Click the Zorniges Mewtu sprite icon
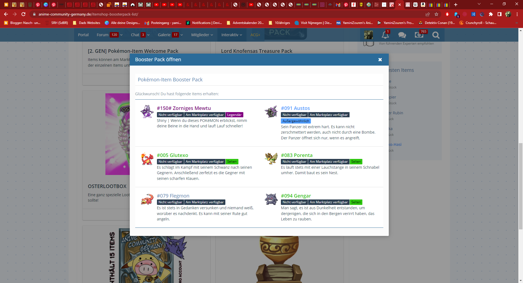The width and height of the screenshot is (523, 283). (x=147, y=112)
